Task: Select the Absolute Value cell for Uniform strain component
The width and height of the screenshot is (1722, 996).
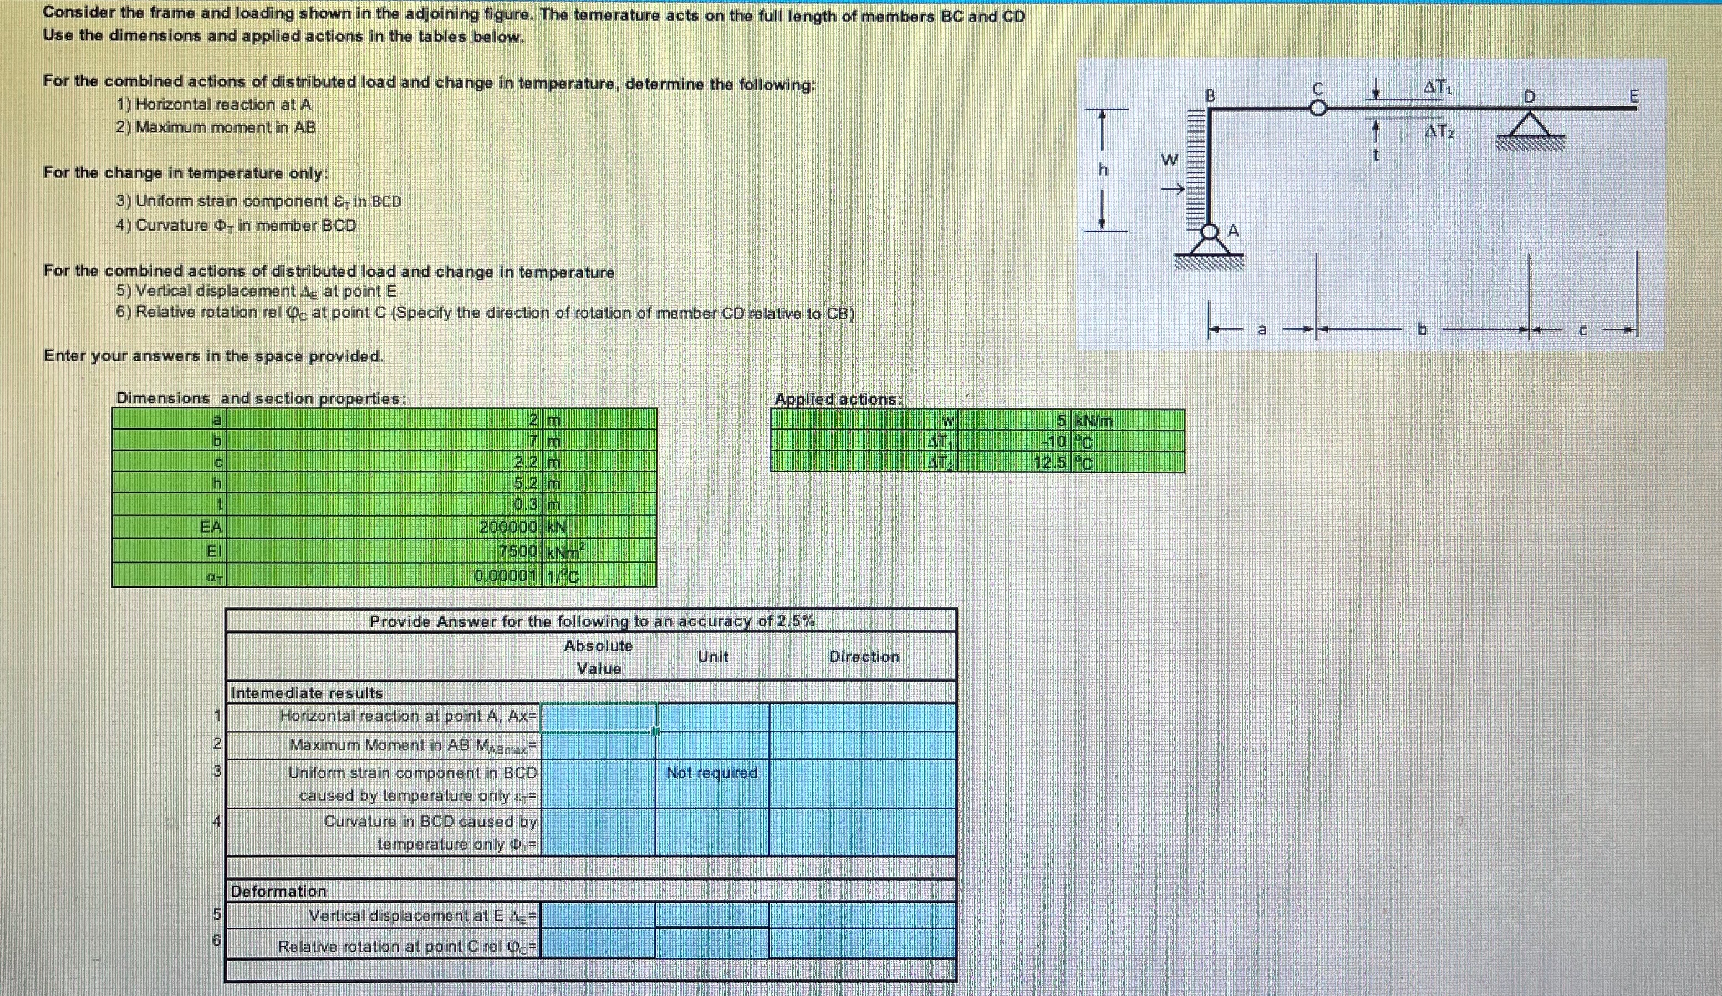Action: point(599,784)
